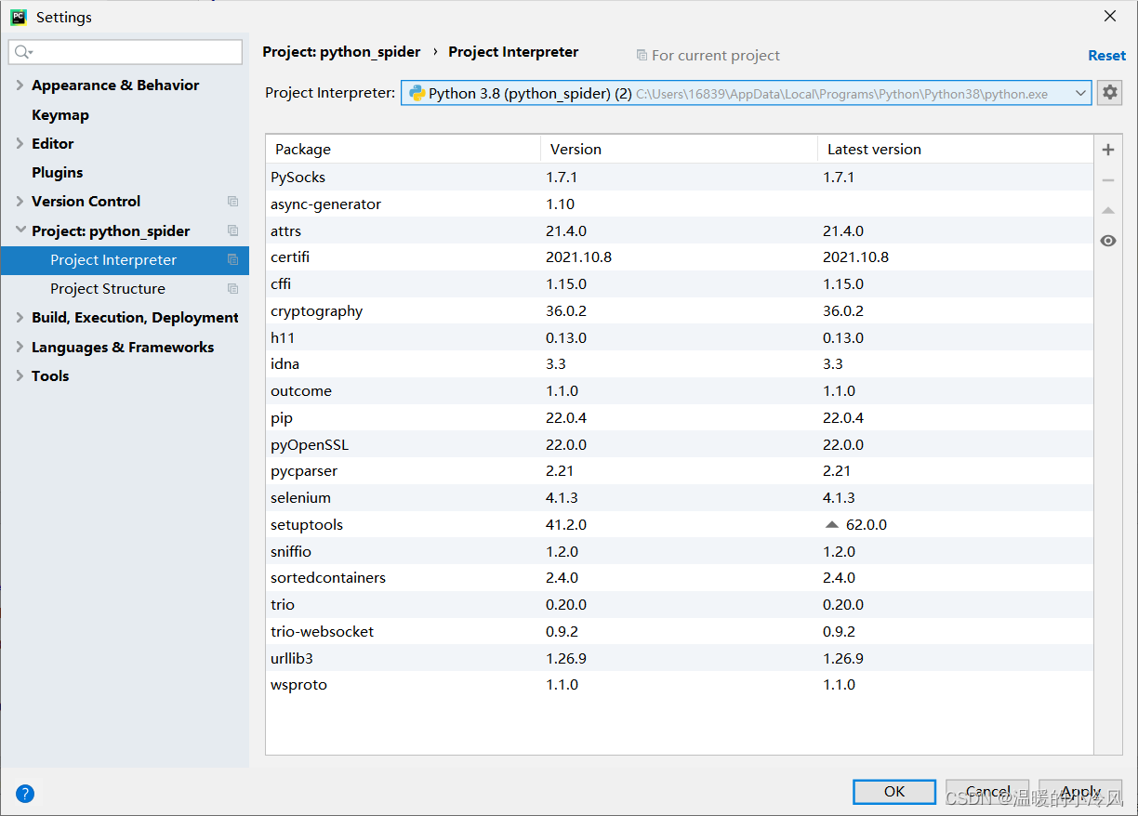This screenshot has height=816, width=1138.
Task: Open the Plugins settings page
Action: tap(58, 173)
